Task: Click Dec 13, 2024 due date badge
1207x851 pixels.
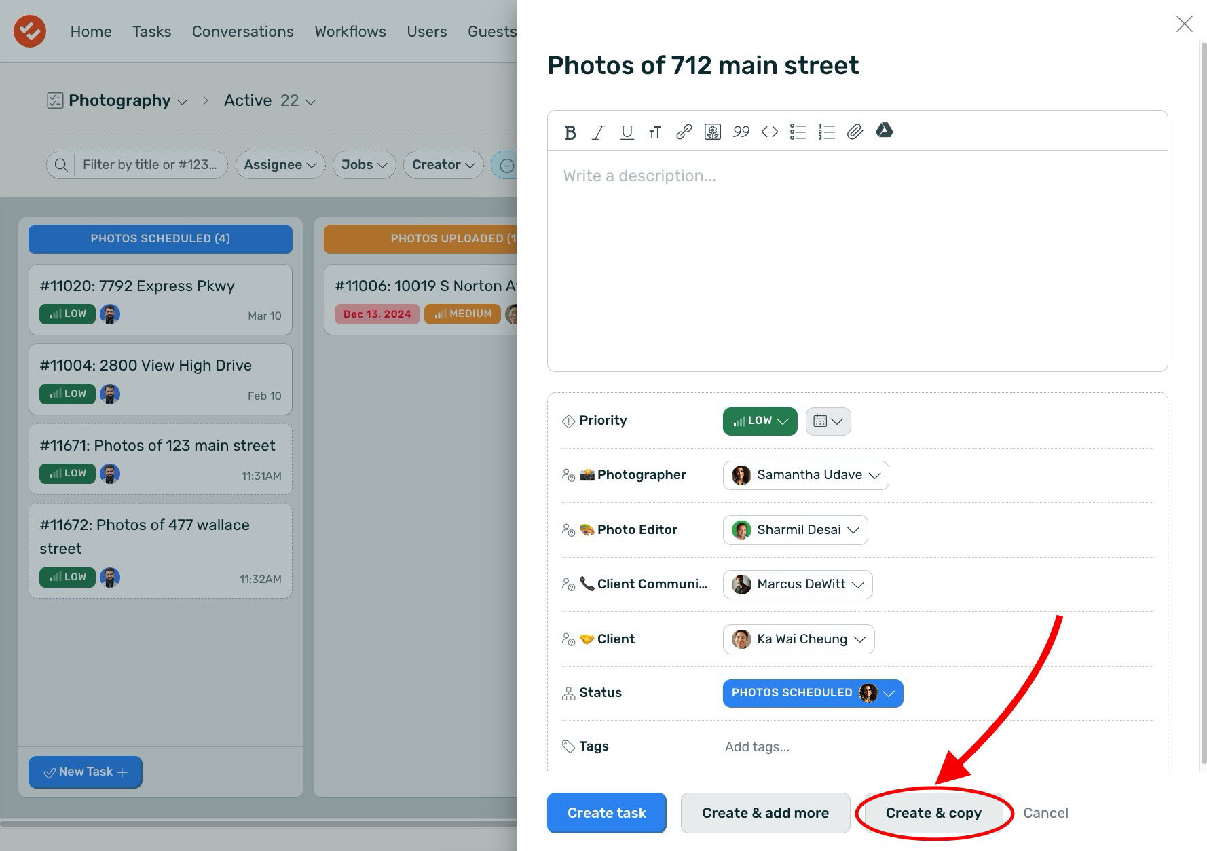Action: click(377, 314)
